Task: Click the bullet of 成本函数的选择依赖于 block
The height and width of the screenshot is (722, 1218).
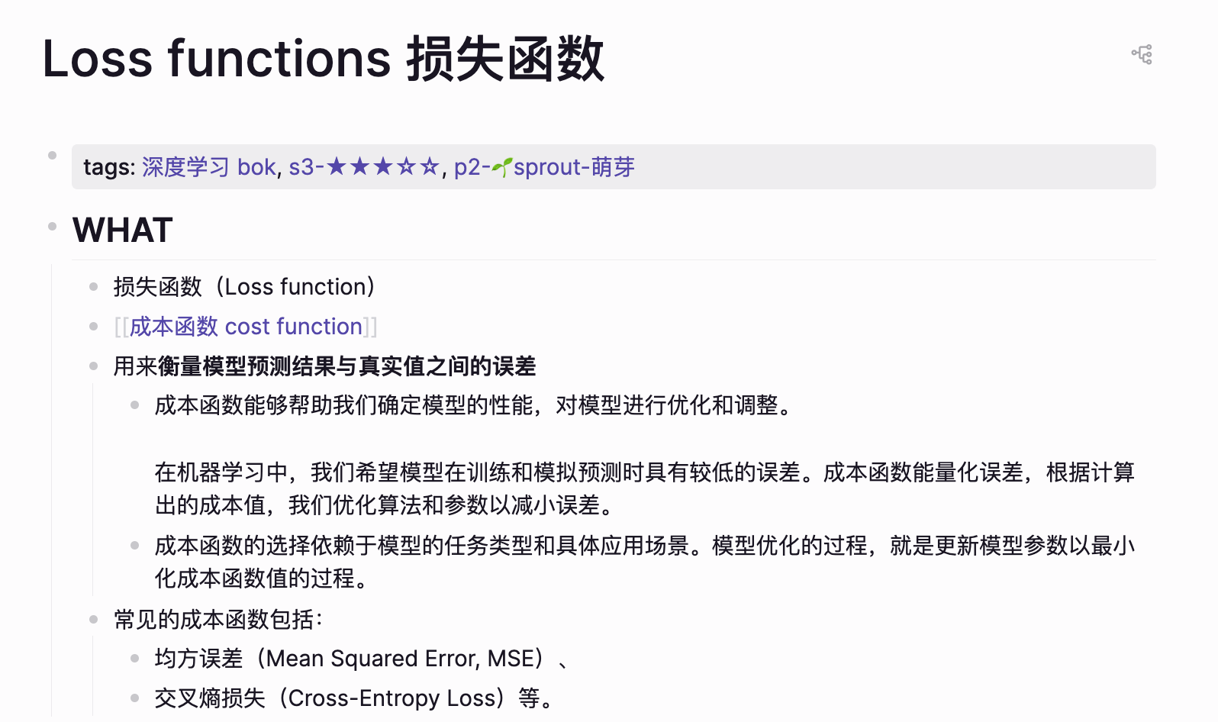Action: (134, 546)
